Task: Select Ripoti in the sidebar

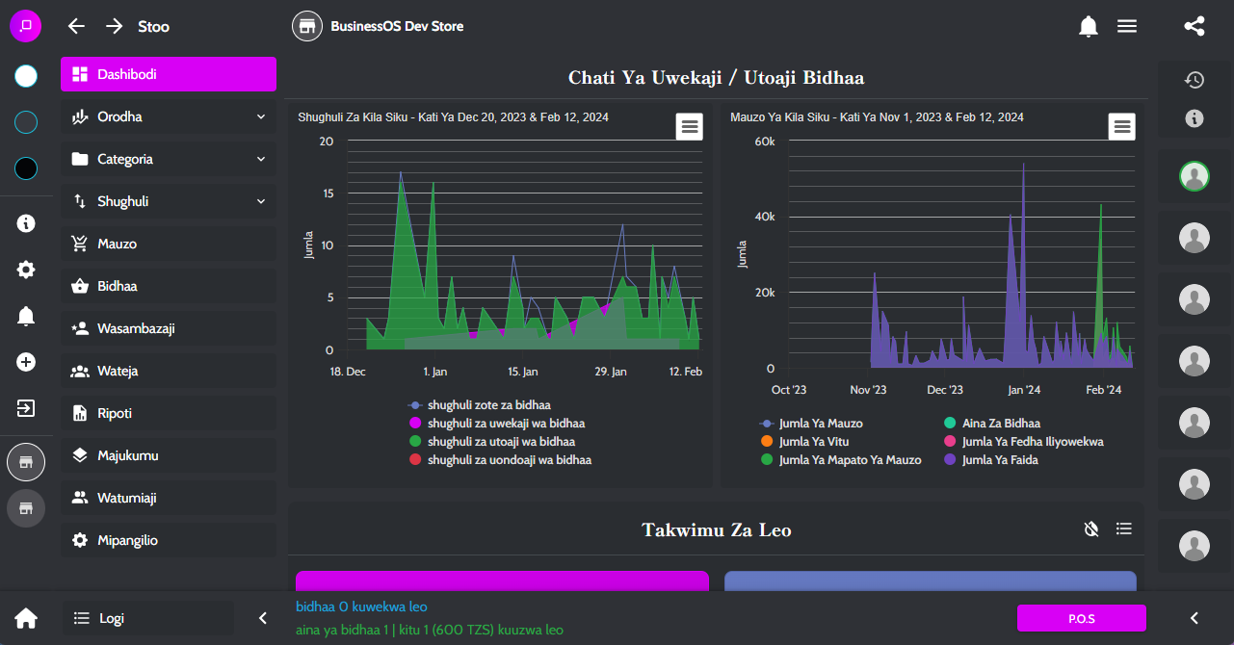Action: tap(115, 414)
